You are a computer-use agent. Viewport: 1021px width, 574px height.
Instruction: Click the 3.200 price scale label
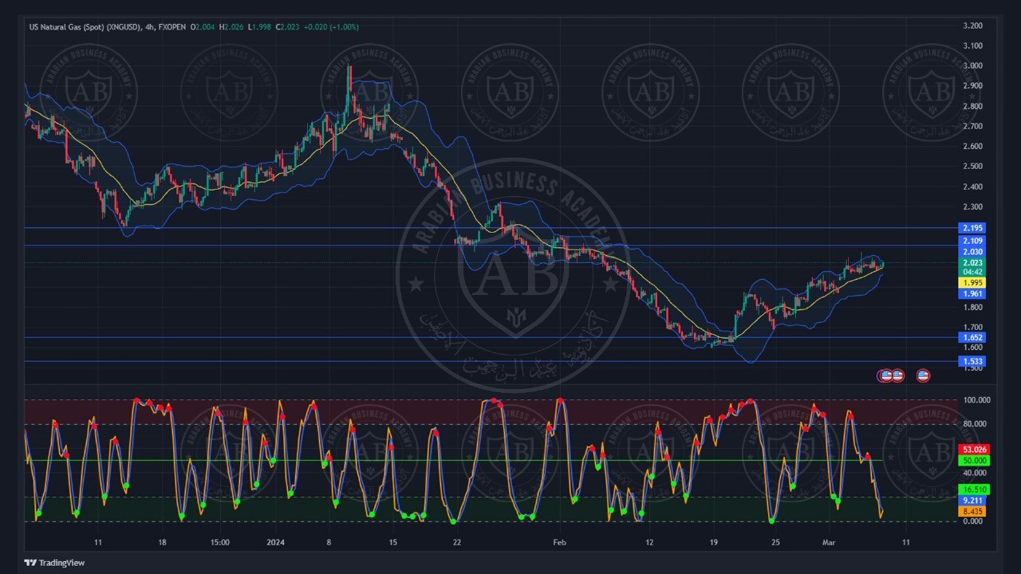coord(973,26)
